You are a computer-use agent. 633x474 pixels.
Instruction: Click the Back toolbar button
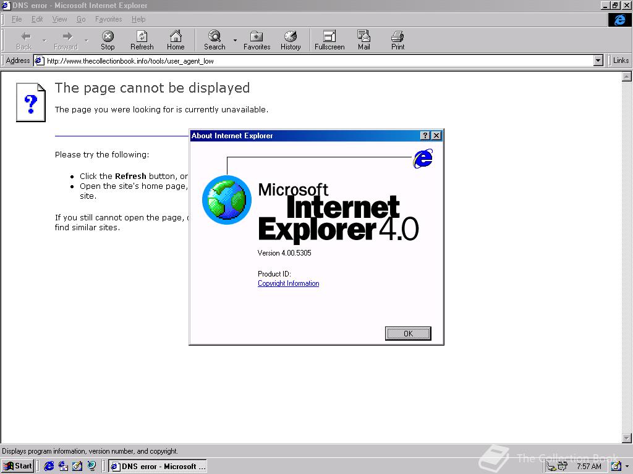24,40
